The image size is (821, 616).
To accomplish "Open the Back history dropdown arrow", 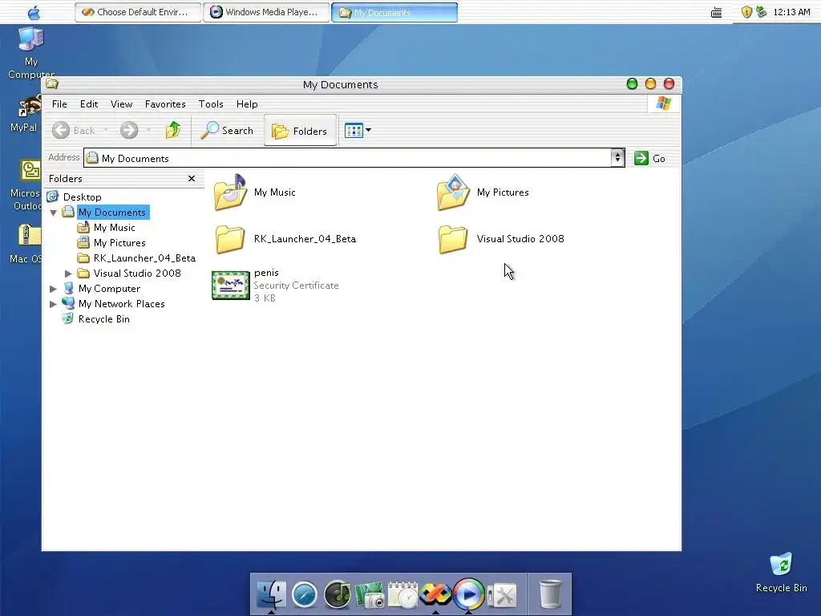I will 106,130.
